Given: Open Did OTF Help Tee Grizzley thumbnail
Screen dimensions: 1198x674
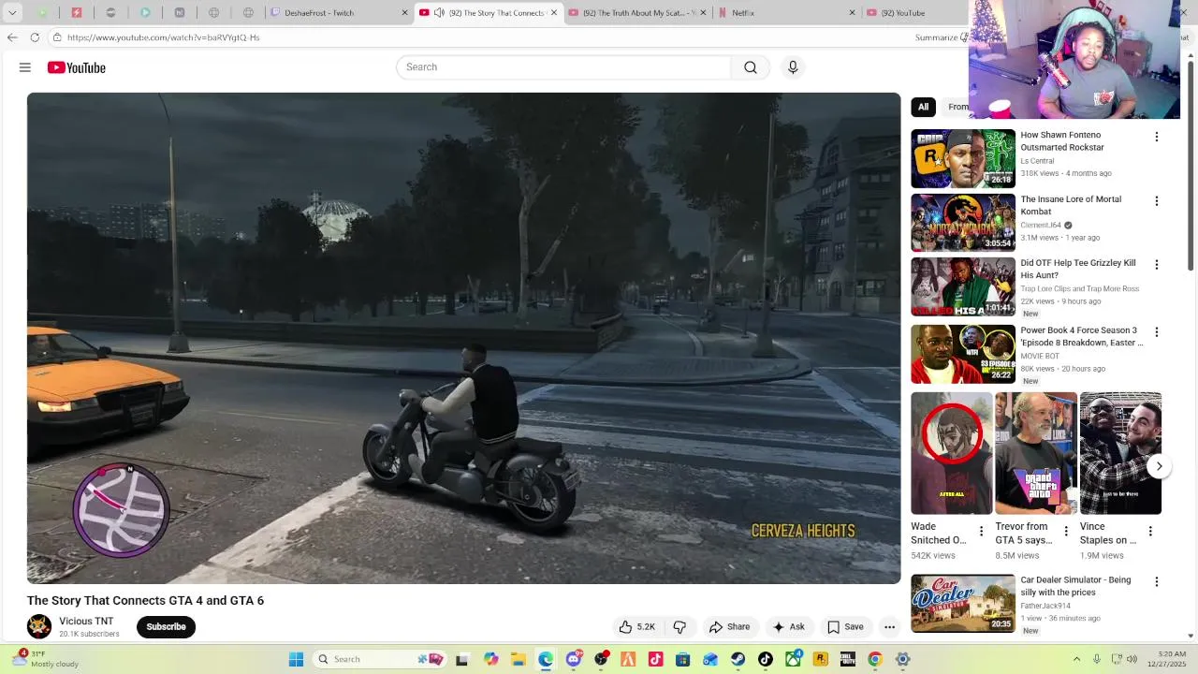Looking at the screenshot, I should pos(963,286).
